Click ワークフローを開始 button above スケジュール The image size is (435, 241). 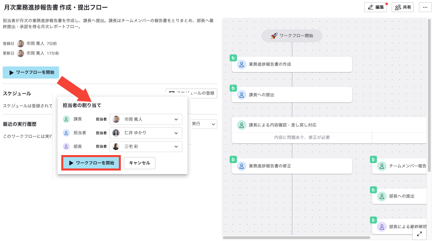(31, 73)
